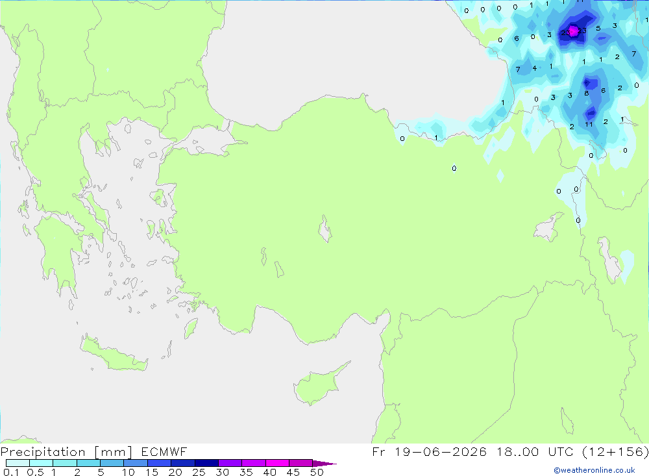Click the purple arrow end of the legend
The width and height of the screenshot is (649, 476).
pos(324,463)
